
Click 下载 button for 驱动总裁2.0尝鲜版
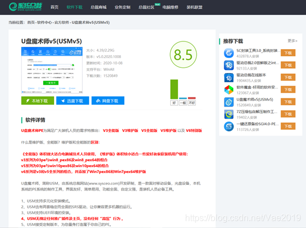[288, 65]
